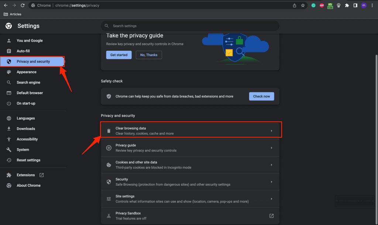Click the shield icon in the Security row
Viewport: 378px width, 225px height.
(109, 182)
